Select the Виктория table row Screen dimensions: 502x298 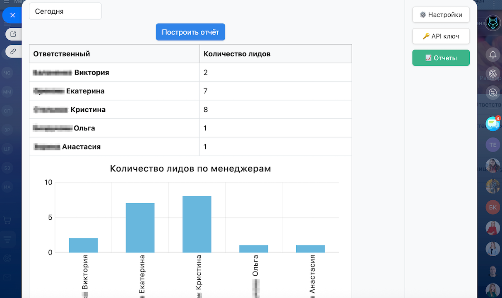pyautogui.click(x=114, y=72)
